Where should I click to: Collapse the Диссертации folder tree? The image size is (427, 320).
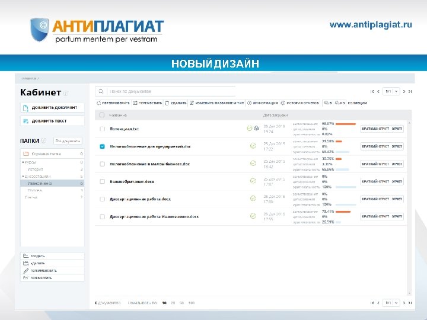pos(23,177)
